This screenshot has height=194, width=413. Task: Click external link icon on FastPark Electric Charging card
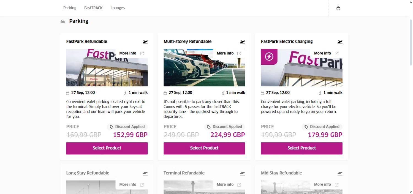point(336,53)
